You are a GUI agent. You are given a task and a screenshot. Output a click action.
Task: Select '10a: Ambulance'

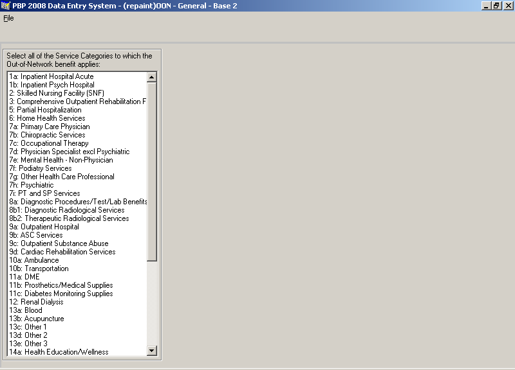click(77, 260)
